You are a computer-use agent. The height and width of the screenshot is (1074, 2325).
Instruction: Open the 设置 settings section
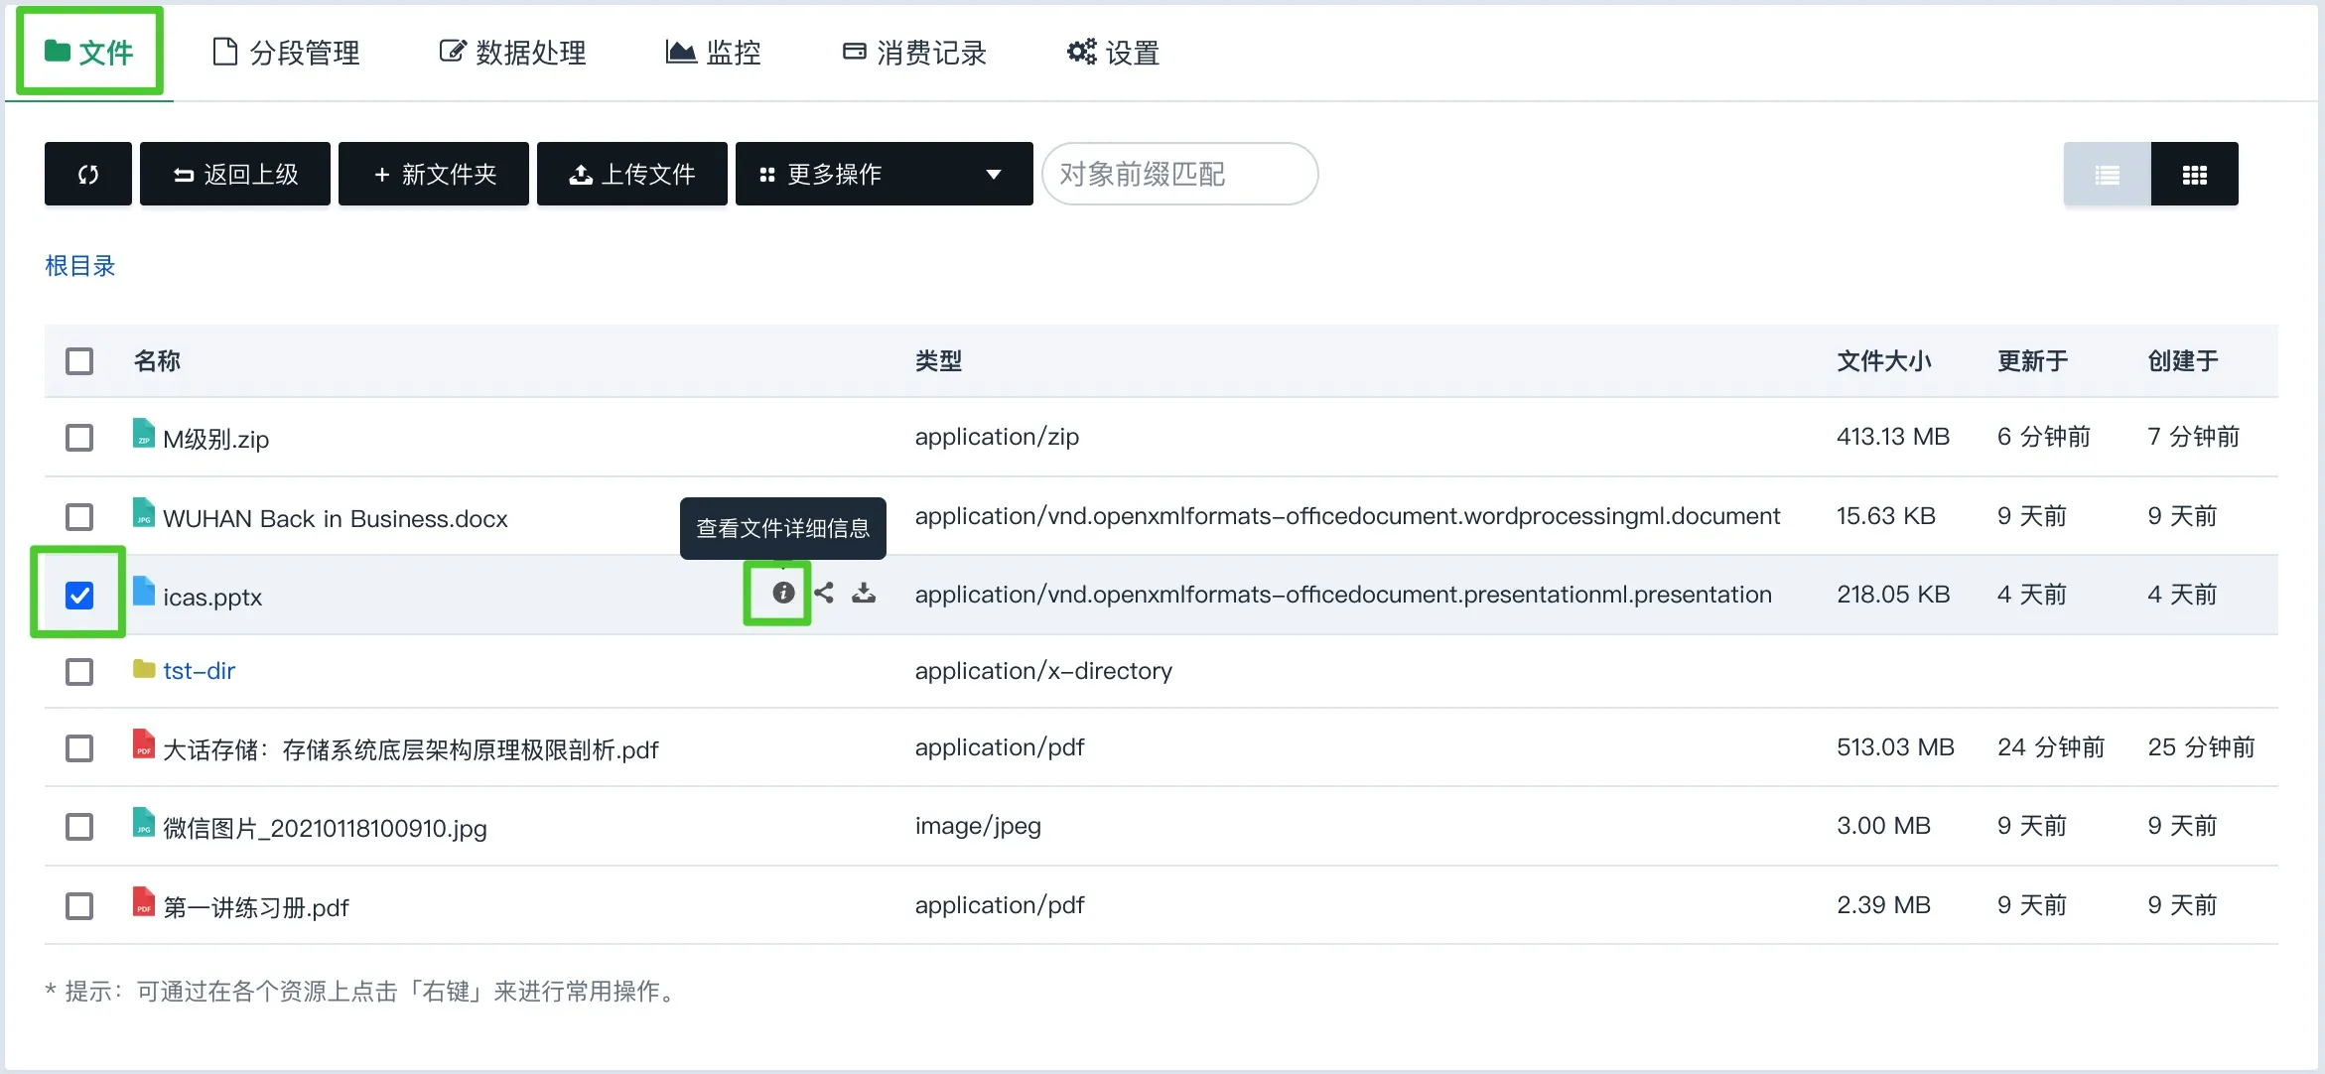click(1112, 52)
